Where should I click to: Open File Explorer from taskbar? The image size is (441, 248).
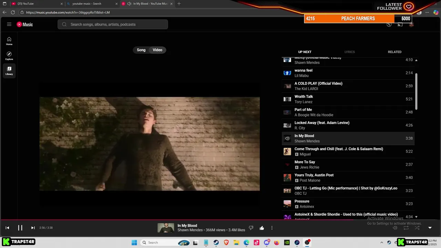pos(236,242)
